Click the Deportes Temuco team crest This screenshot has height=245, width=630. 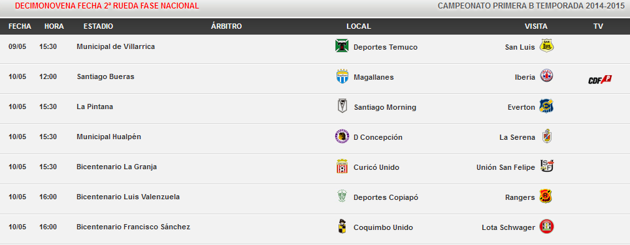(342, 46)
